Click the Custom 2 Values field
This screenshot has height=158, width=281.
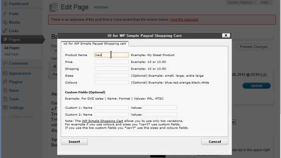point(160,115)
